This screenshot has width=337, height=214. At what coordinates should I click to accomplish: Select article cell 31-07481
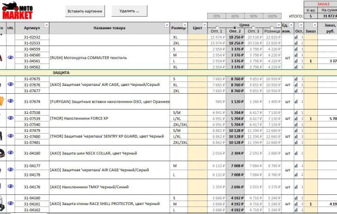click(x=32, y=143)
